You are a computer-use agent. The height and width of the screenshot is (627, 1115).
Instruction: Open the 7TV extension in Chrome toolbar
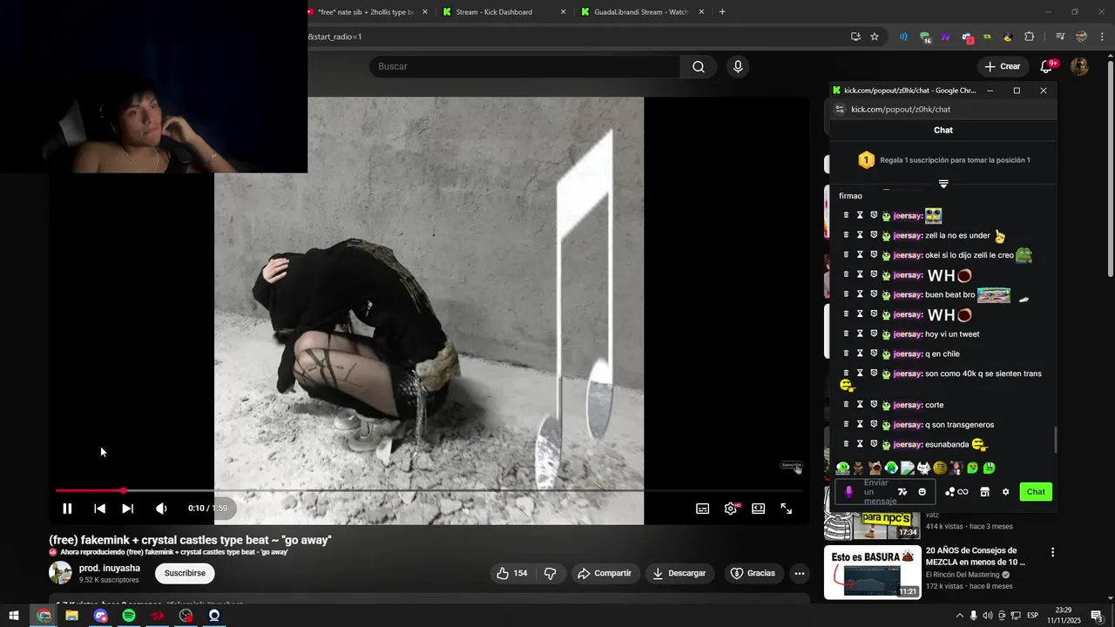(x=946, y=37)
